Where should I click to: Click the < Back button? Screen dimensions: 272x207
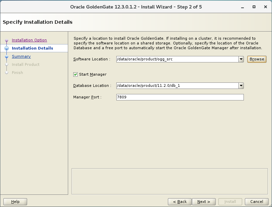click(180, 202)
